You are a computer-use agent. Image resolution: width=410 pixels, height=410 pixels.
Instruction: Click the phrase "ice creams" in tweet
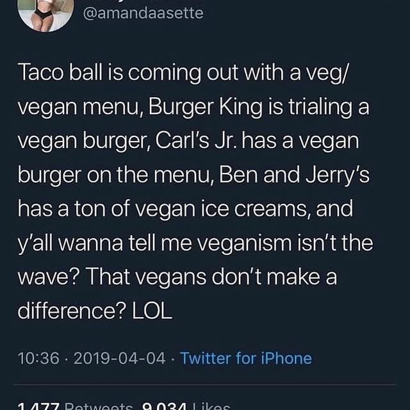pos(208,209)
